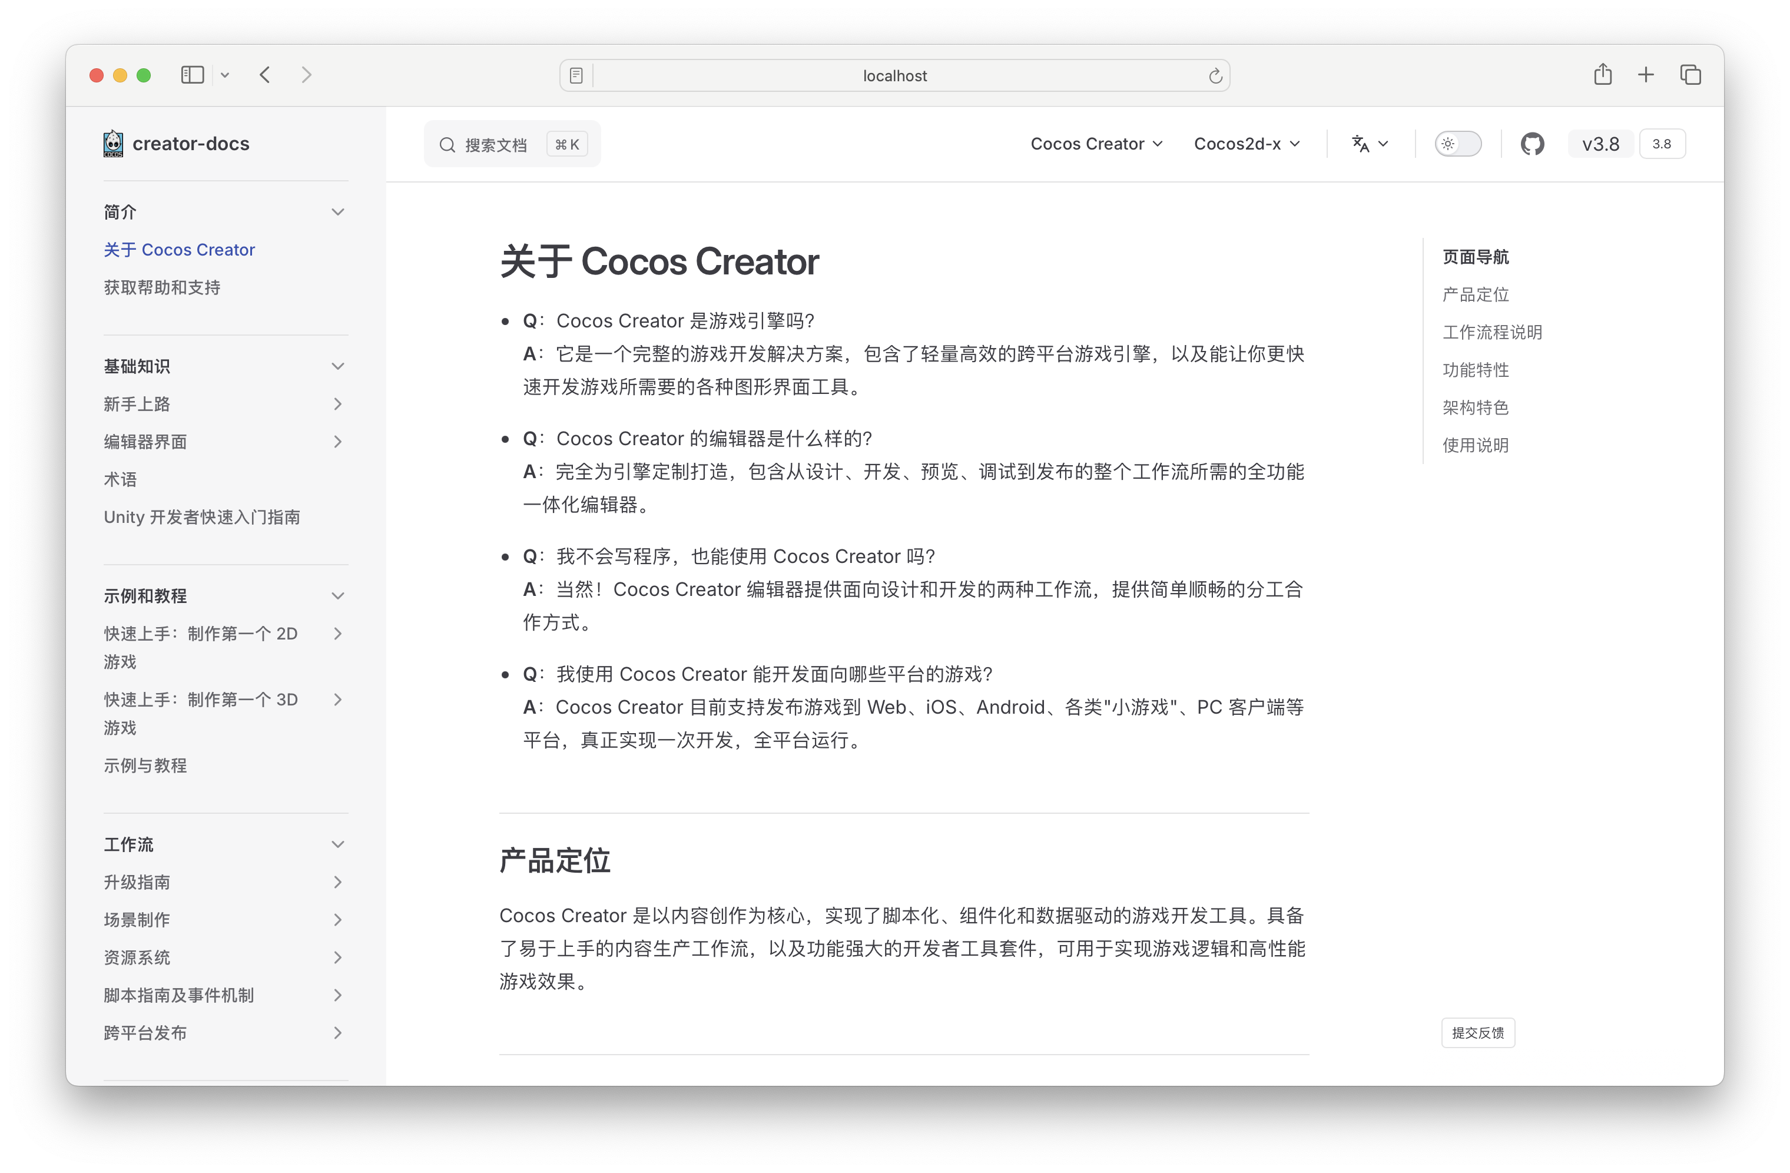
Task: Open the v3.8 version selector
Action: click(x=1600, y=144)
